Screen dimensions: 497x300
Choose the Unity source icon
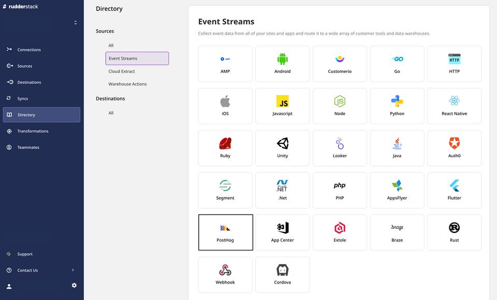[x=282, y=143]
